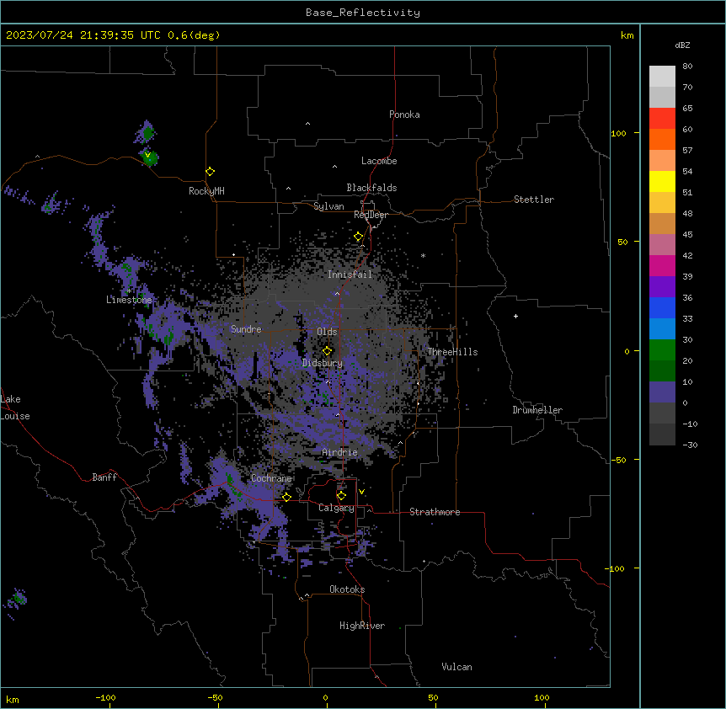This screenshot has height=709, width=726.
Task: Select the white asterisk marker northwest of ThreeHills
Action: pos(423,255)
